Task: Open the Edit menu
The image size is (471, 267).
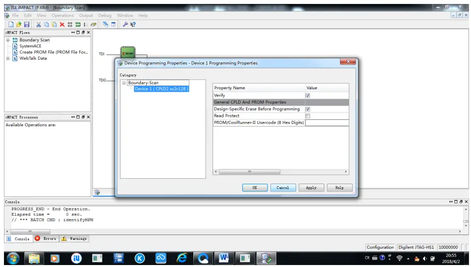Action: click(28, 15)
